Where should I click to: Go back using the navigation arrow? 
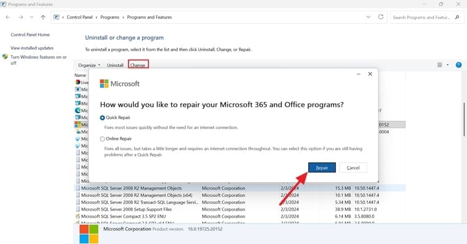tap(8, 17)
